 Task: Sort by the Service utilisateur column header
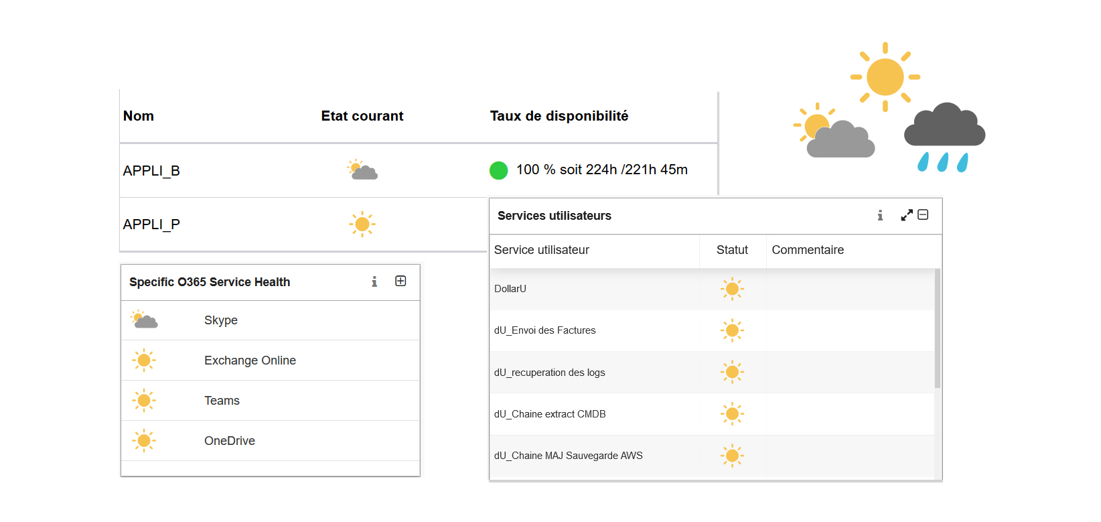point(542,250)
